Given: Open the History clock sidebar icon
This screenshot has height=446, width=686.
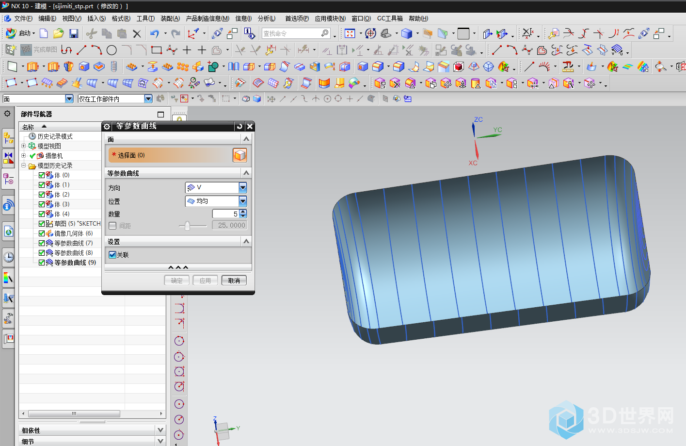Looking at the screenshot, I should [x=8, y=257].
